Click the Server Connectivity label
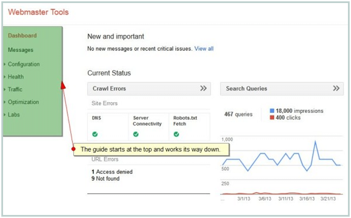351x218 pixels. click(147, 121)
